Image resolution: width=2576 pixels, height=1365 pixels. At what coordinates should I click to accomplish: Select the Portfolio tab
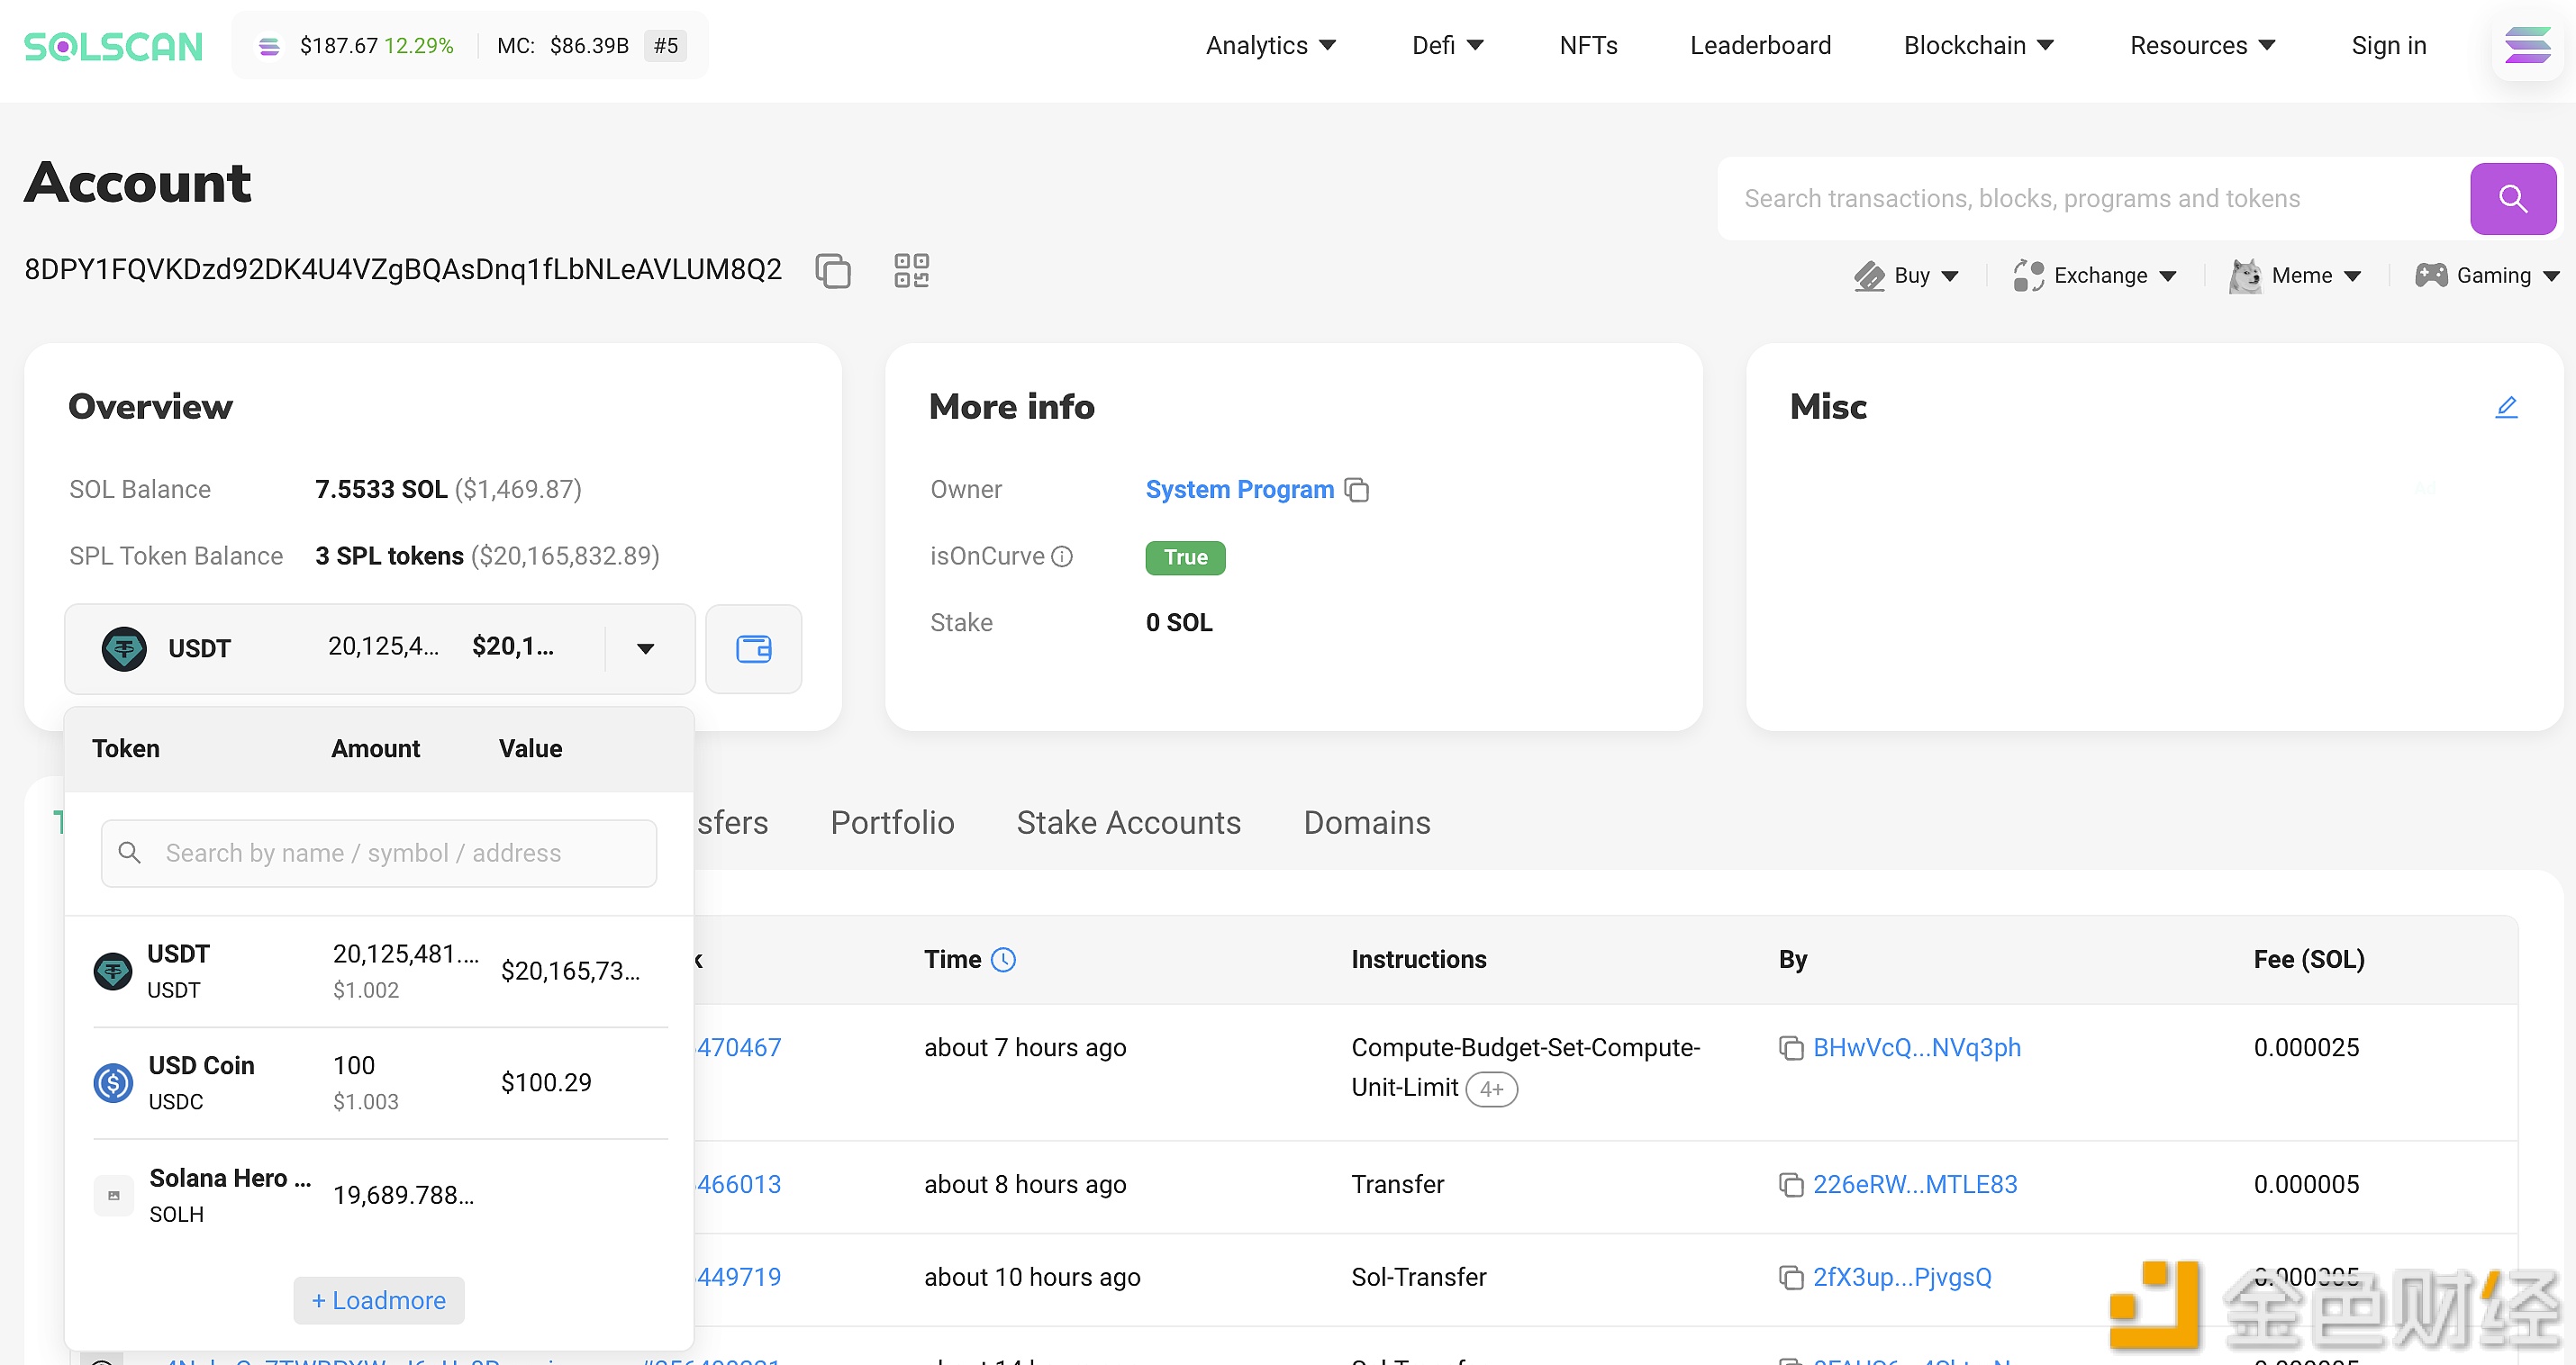[891, 823]
